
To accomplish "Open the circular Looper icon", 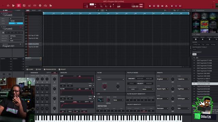I will 40,5.
